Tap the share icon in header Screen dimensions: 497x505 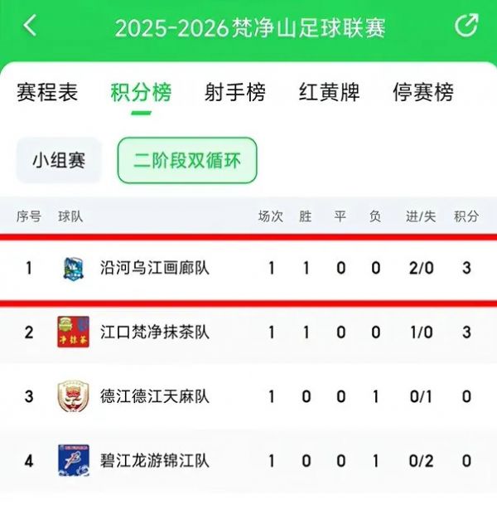[466, 26]
